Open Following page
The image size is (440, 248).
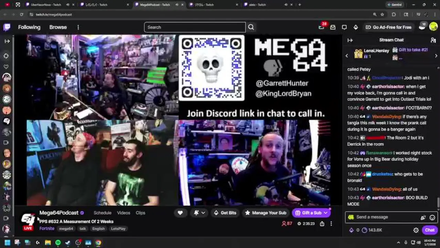coord(29,27)
